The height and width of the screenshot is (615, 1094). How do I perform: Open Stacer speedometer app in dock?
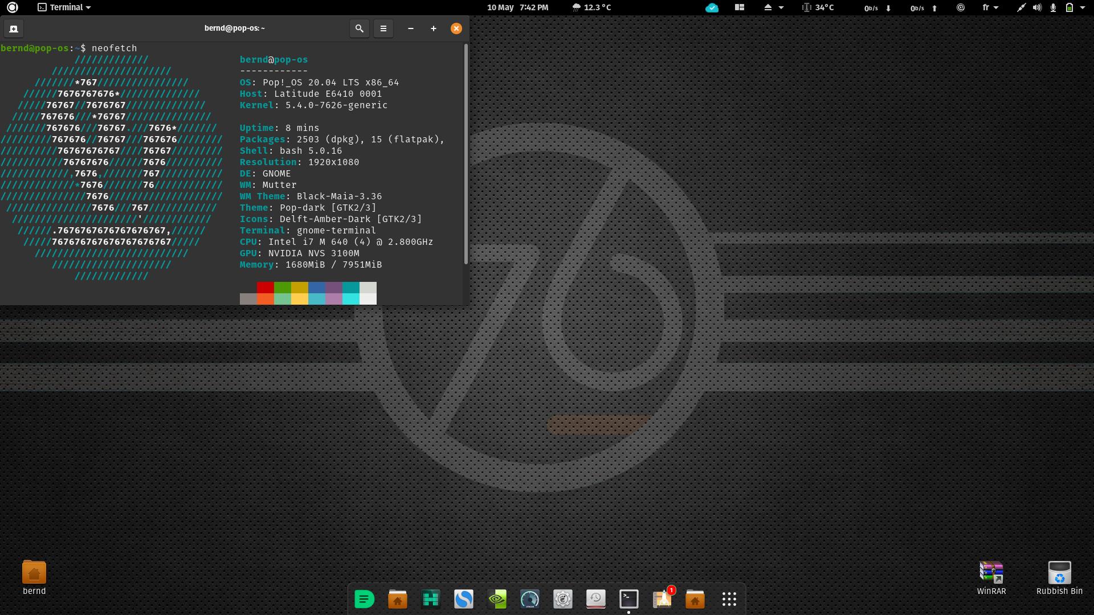tap(530, 599)
